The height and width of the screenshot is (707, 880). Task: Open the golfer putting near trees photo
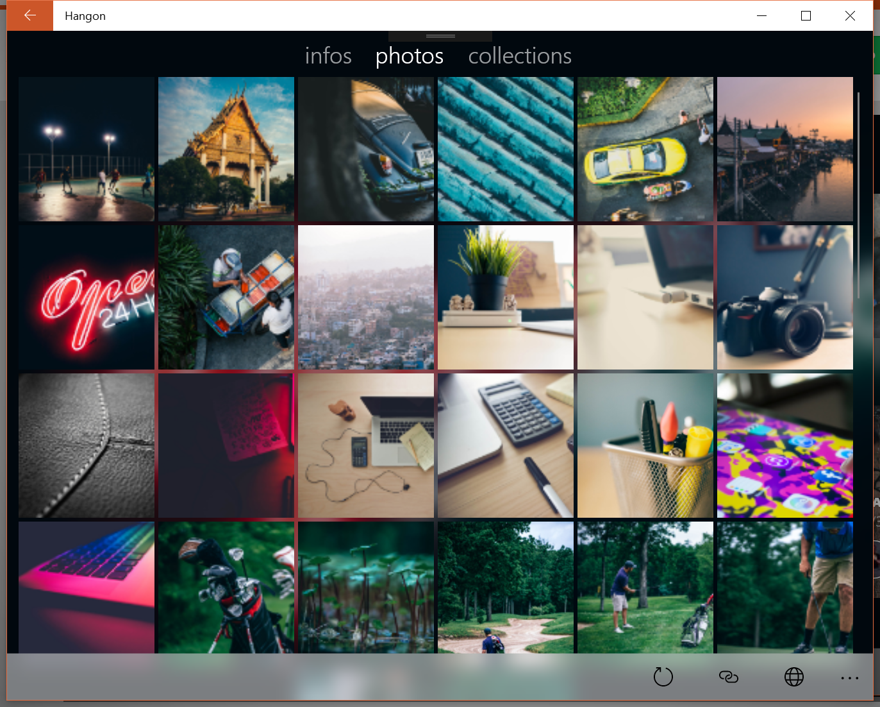645,587
